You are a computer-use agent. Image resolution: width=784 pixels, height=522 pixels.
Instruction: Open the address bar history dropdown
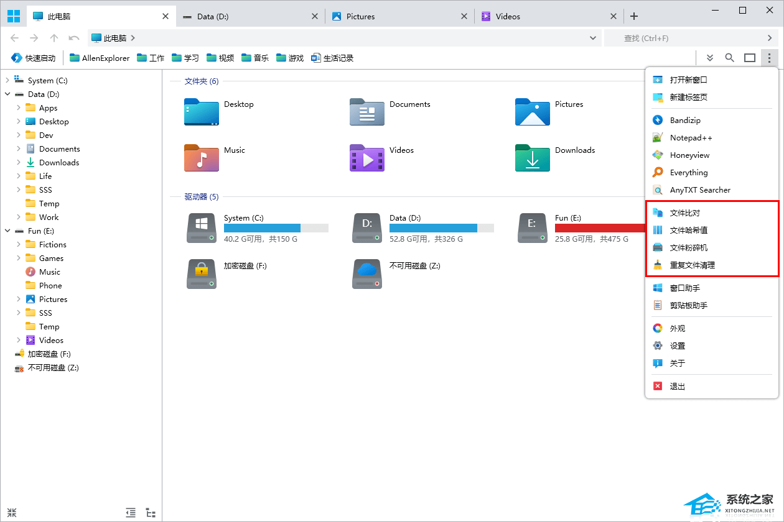pos(593,38)
